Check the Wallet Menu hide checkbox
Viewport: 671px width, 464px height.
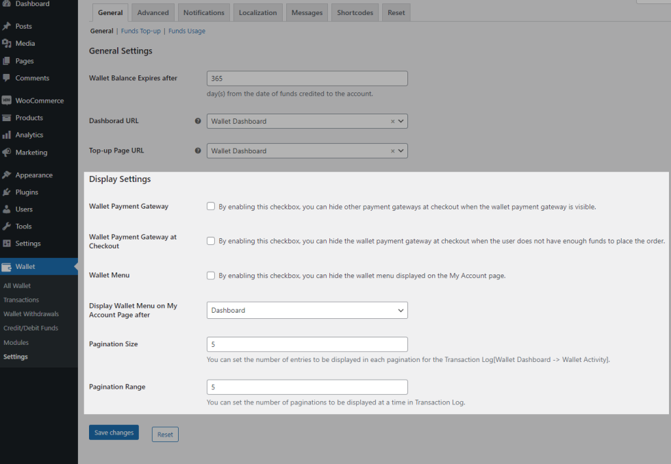tap(211, 276)
